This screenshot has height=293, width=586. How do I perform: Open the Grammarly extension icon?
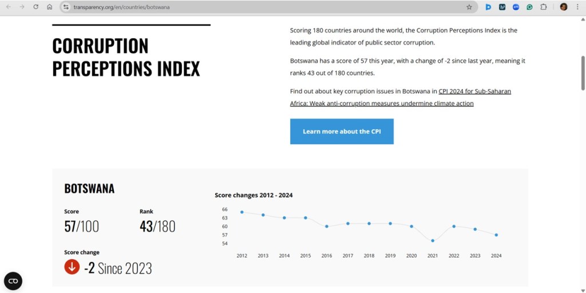(x=530, y=7)
